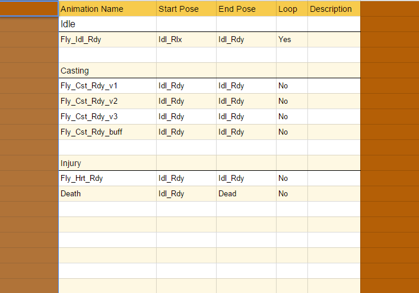
Task: Select the Fly_Cst_Rdy_v1 cell
Action: [x=107, y=86]
